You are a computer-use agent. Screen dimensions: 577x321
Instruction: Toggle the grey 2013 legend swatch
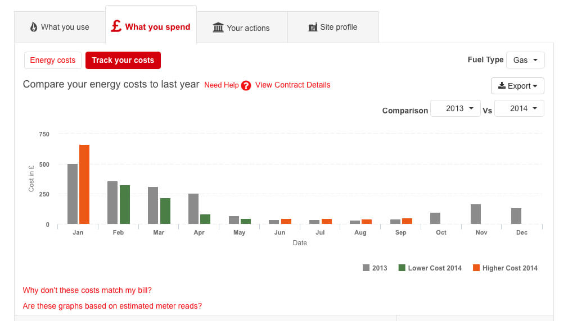[366, 268]
